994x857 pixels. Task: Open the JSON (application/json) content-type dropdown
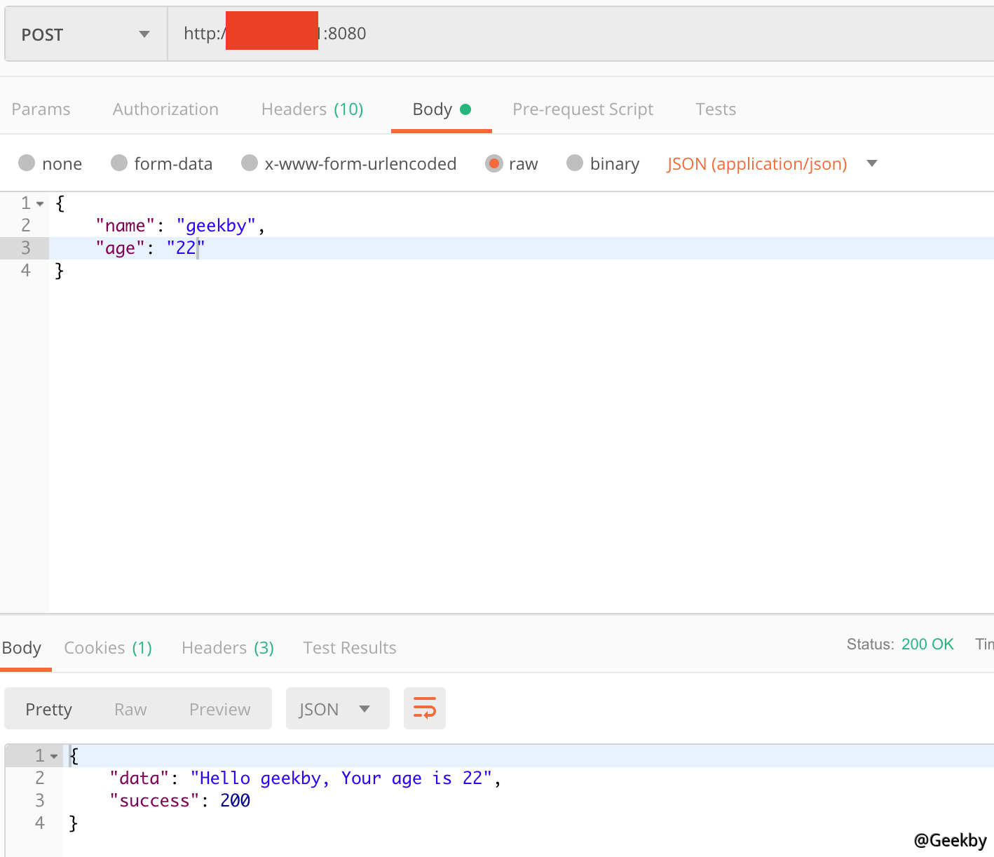pyautogui.click(x=871, y=163)
